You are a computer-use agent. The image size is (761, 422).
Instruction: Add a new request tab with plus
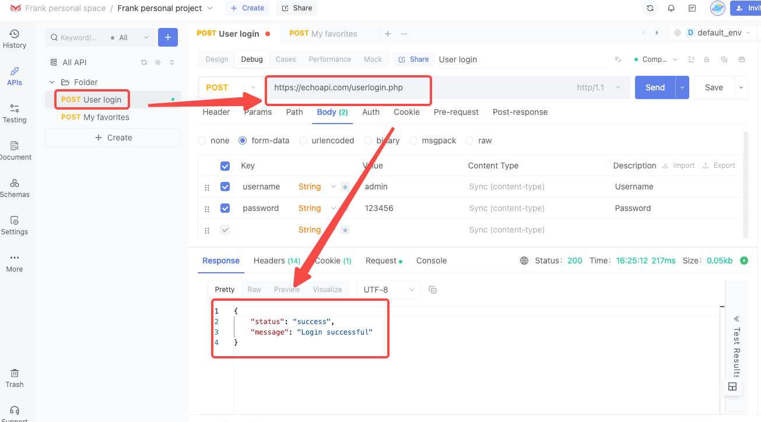pos(388,34)
